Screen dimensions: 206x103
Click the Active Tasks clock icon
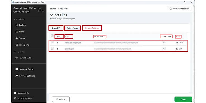(17, 58)
